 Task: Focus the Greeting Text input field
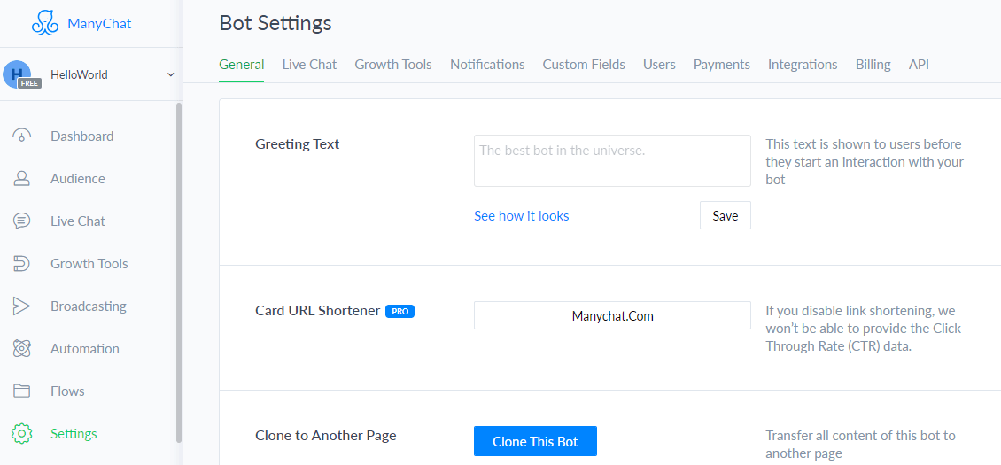(612, 160)
